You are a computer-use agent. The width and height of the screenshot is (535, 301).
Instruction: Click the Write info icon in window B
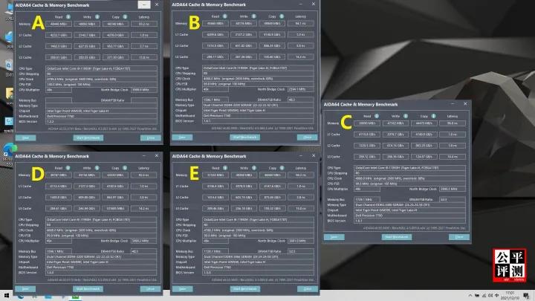254,16
